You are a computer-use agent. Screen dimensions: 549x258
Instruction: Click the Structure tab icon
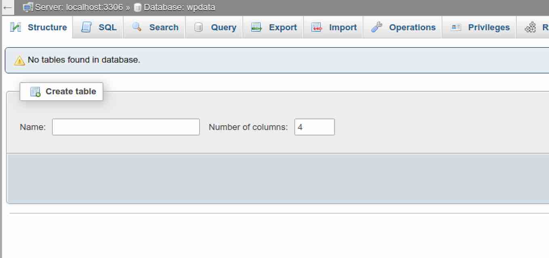click(15, 27)
